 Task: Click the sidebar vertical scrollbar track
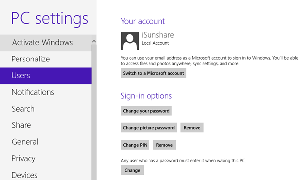coord(94,112)
